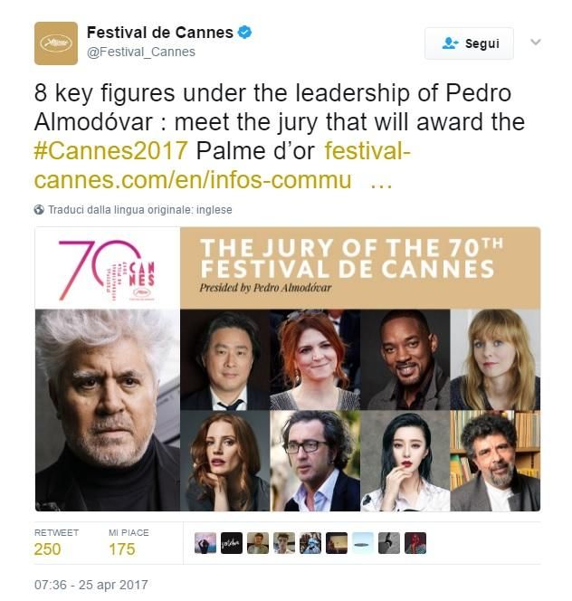The image size is (572, 601).
Task: Click the globe translate icon
Action: (40, 209)
